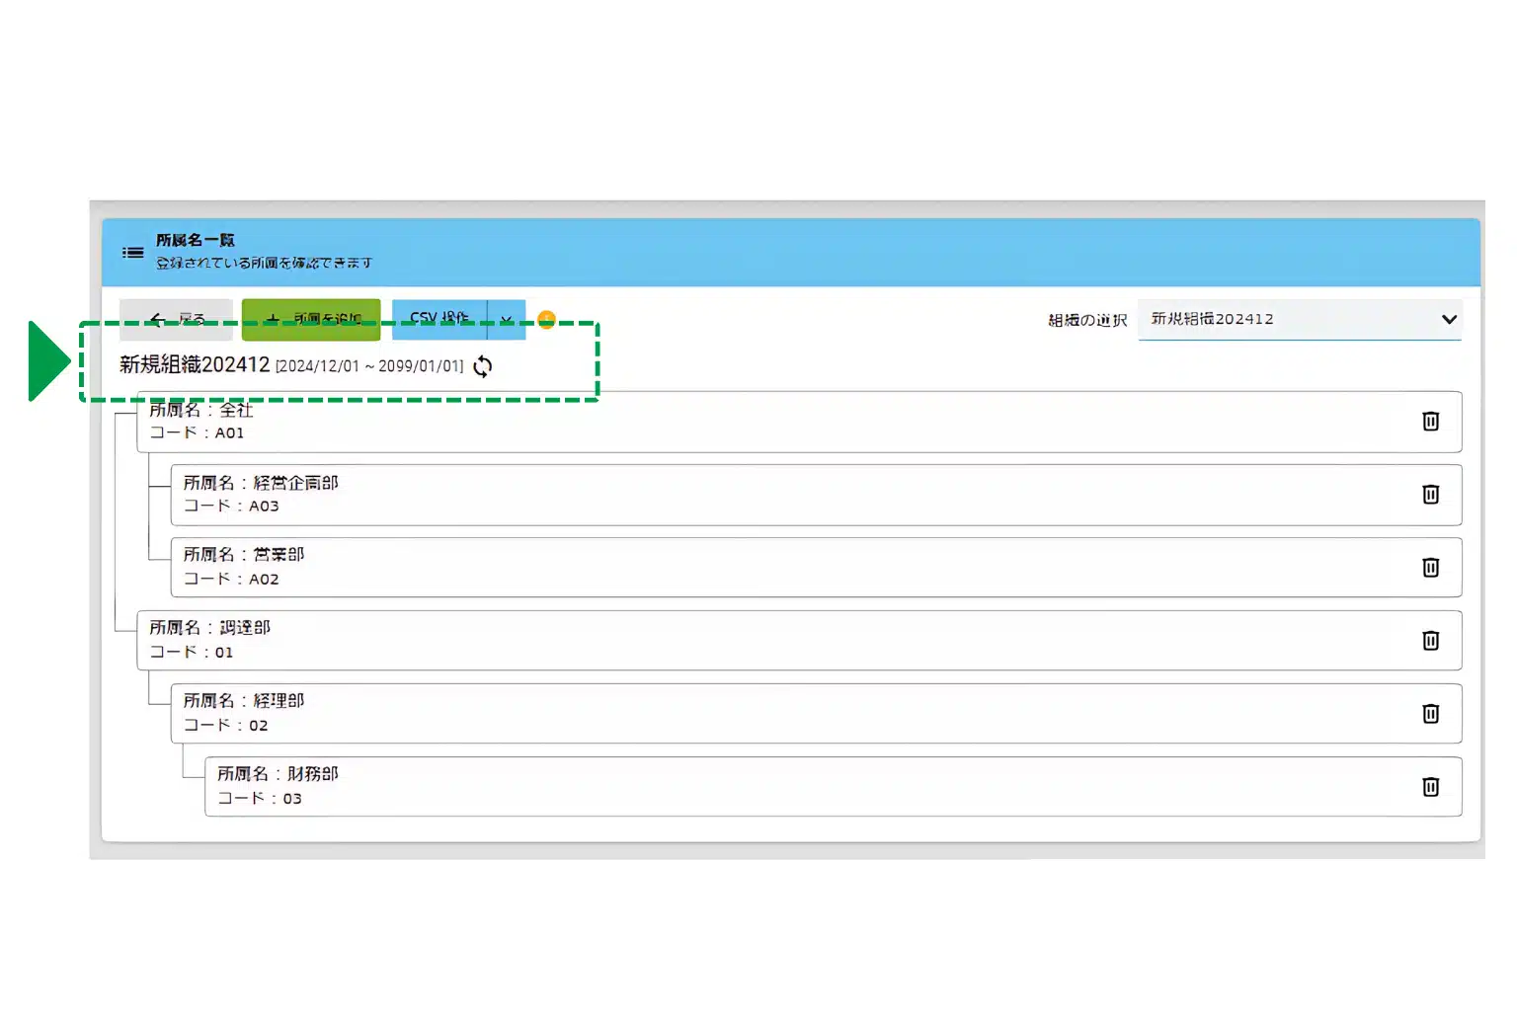The height and width of the screenshot is (1020, 1517).
Task: Click the orange help badge near CSV button
Action: (546, 319)
